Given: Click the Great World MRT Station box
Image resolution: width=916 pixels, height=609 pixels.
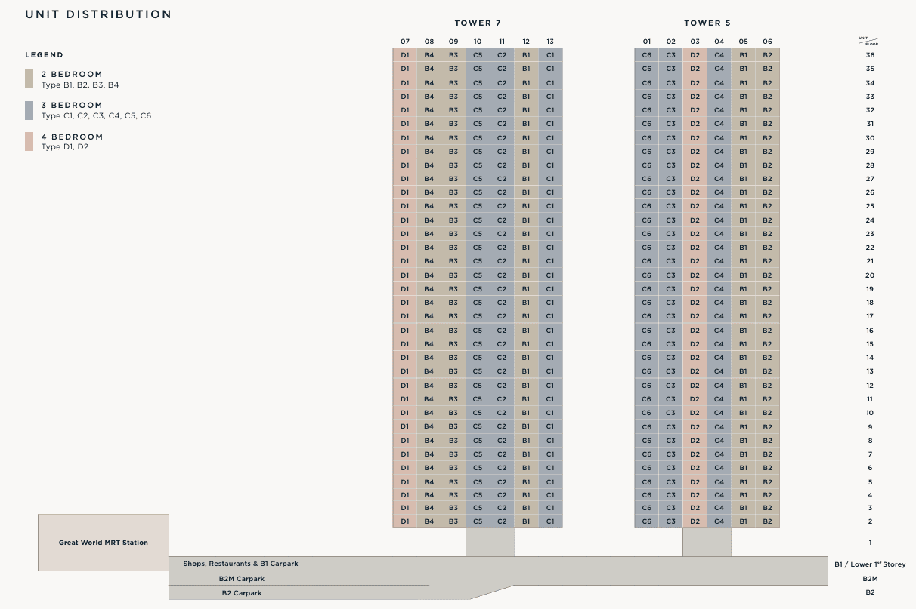Looking at the screenshot, I should click(x=104, y=543).
